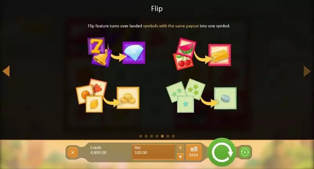Click the diamond symbol icon
The image size is (314, 169).
[x=134, y=53]
